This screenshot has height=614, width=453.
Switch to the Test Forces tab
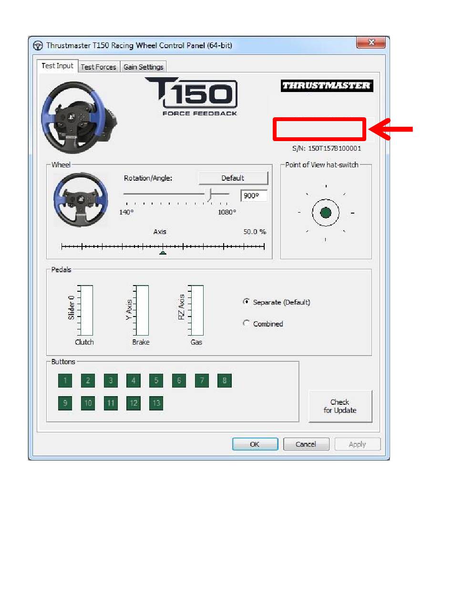click(98, 67)
